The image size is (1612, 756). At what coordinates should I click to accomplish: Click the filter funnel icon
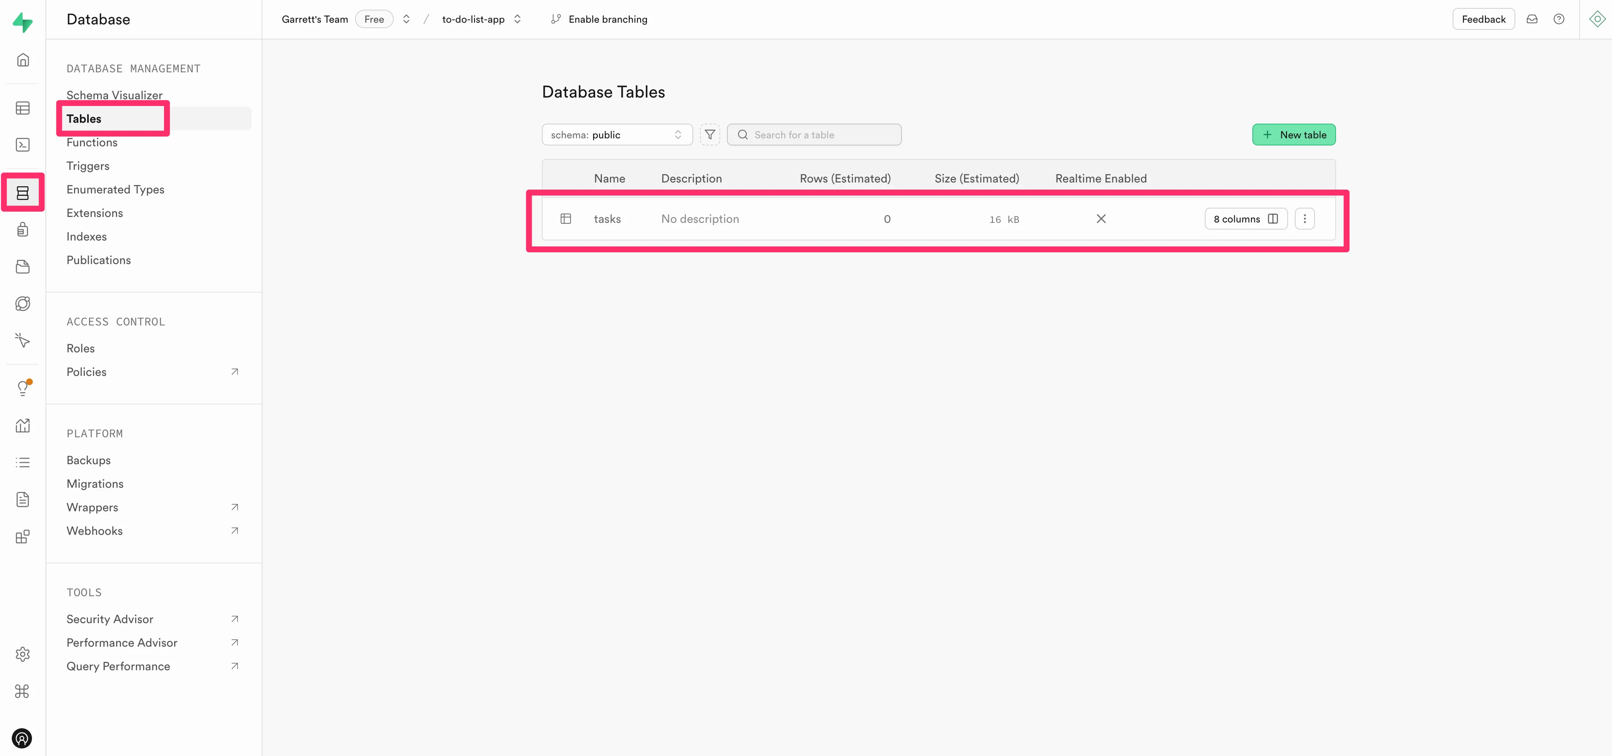(x=710, y=135)
